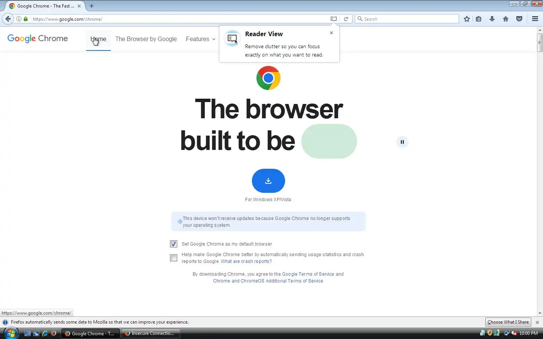Bookmark this page with the star icon
Image resolution: width=543 pixels, height=339 pixels.
467,19
